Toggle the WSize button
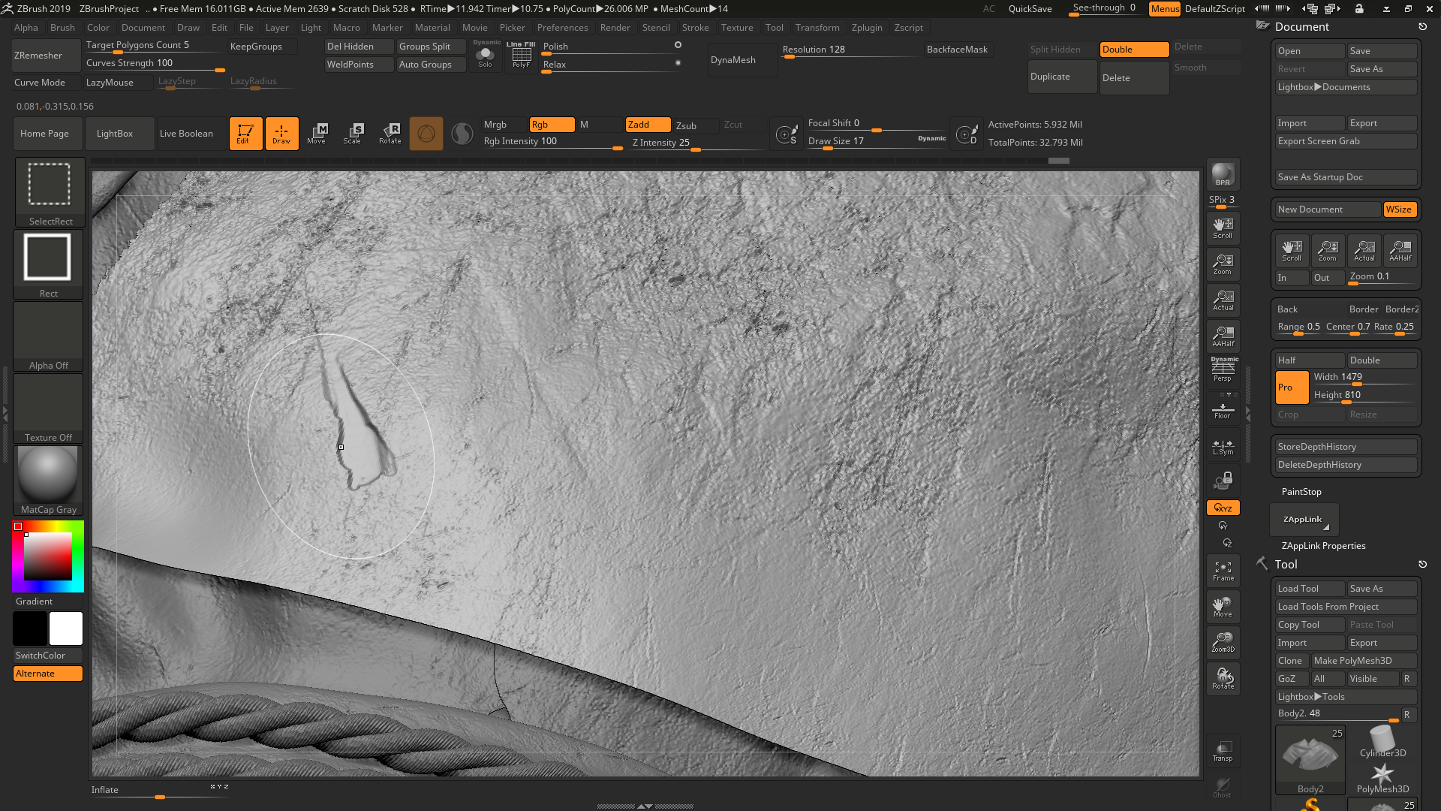1441x811 pixels. point(1400,210)
